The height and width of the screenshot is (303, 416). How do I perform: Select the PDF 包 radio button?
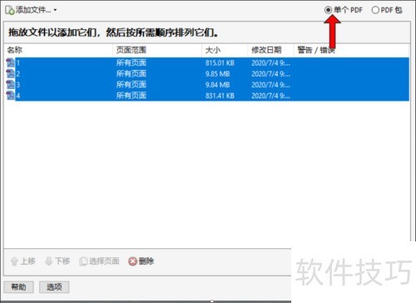(375, 10)
